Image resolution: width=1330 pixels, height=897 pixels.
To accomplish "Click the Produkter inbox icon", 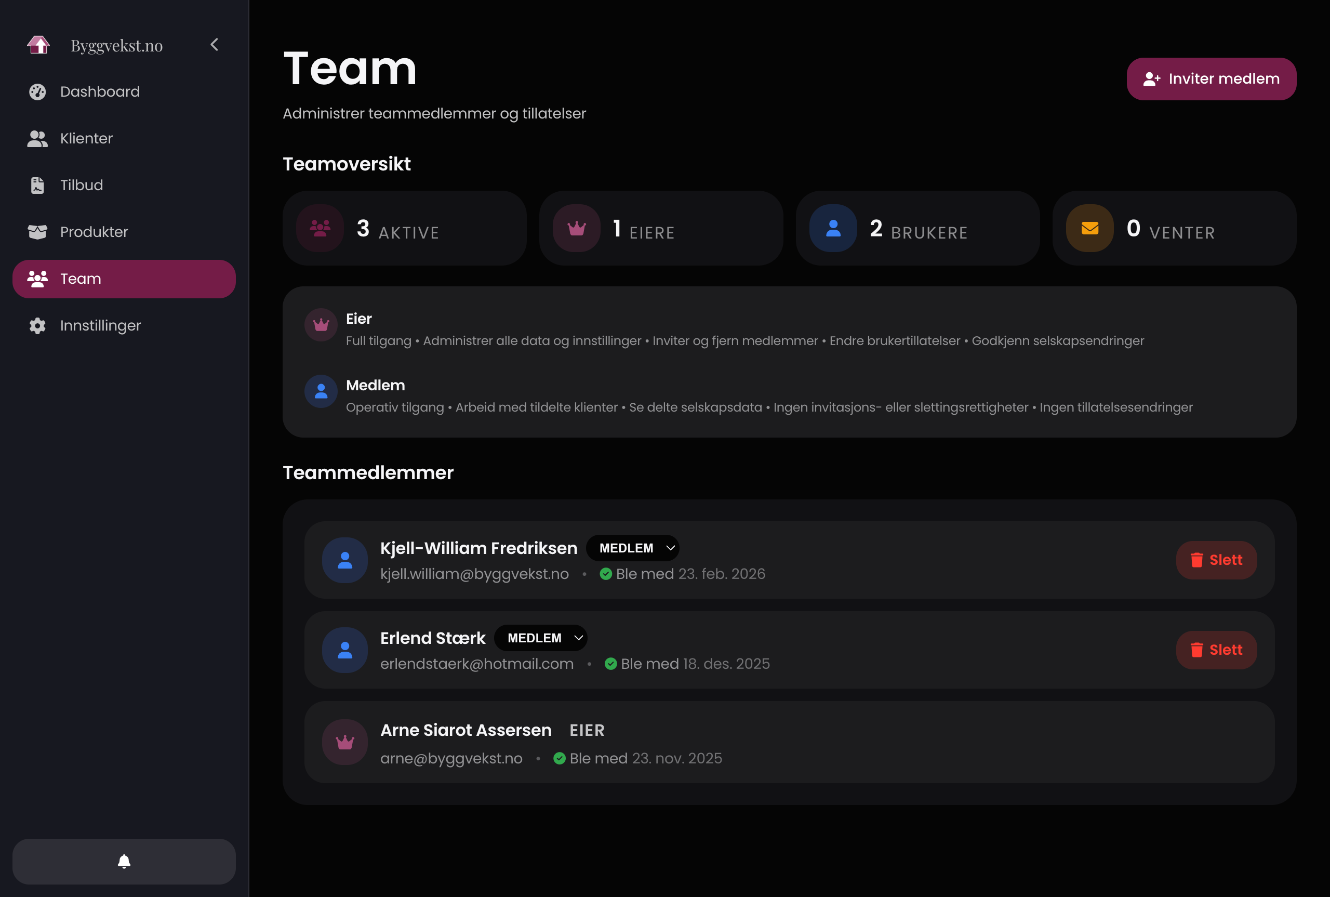I will click(x=37, y=232).
